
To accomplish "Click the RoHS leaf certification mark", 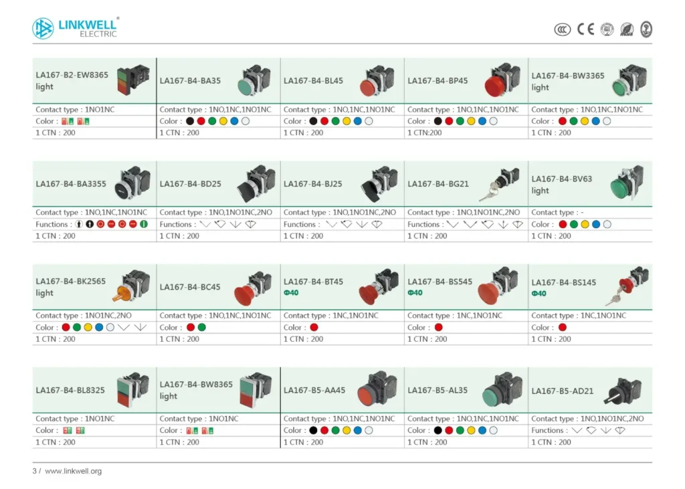I will [x=627, y=29].
